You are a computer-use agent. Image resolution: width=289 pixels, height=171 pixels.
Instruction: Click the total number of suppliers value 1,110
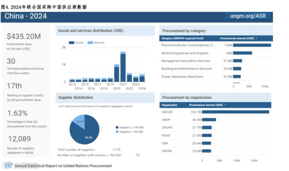click(117, 150)
